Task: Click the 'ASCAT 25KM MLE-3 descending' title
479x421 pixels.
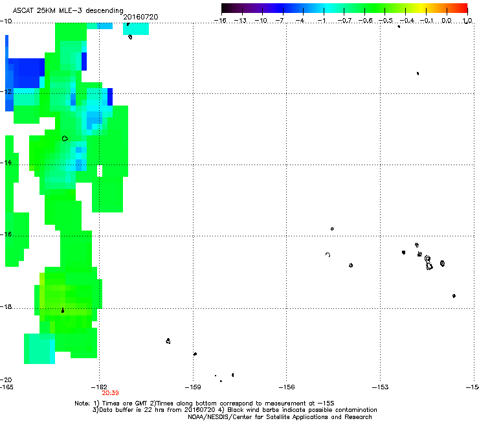Action: coord(68,11)
